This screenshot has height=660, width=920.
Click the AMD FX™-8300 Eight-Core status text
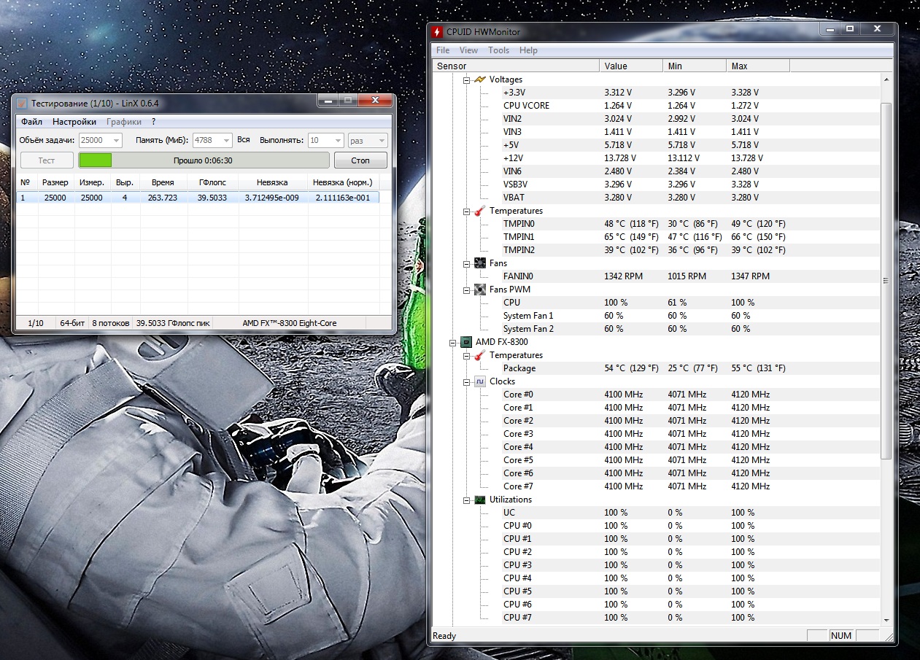click(x=290, y=323)
